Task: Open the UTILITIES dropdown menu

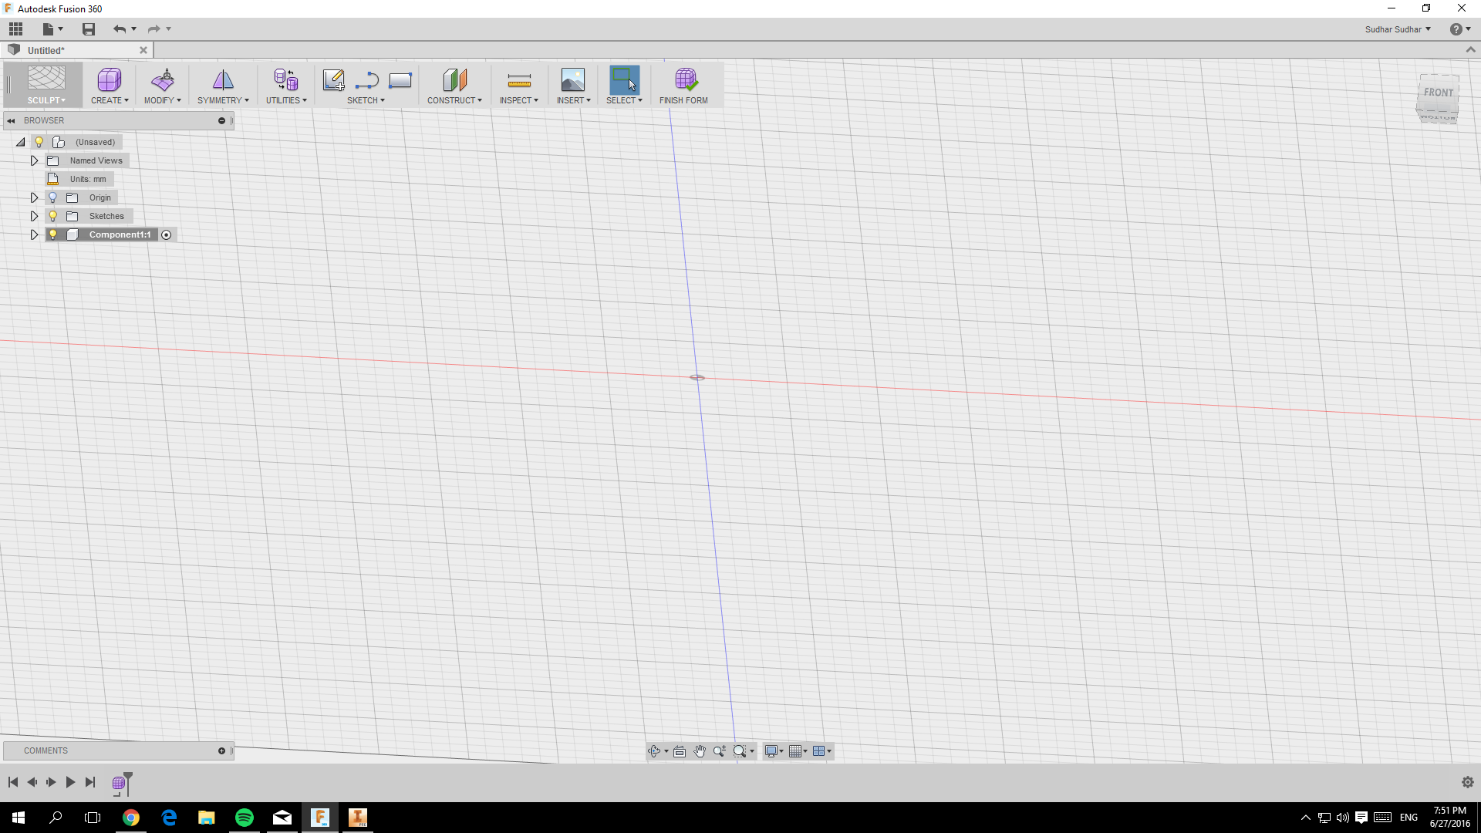Action: [286, 100]
